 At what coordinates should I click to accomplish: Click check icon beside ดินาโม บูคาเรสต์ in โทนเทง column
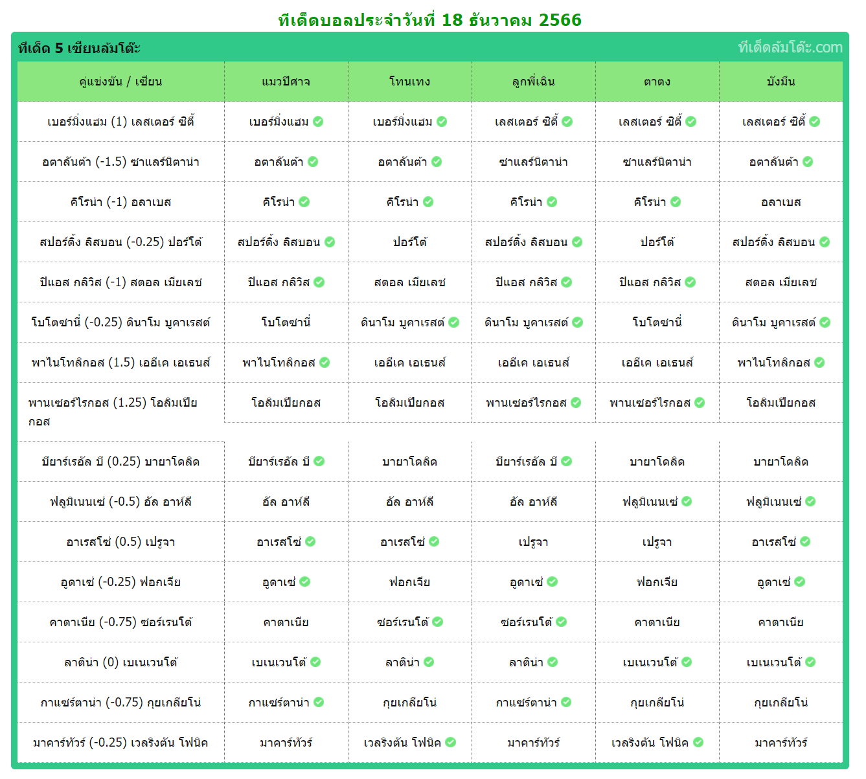point(454,322)
